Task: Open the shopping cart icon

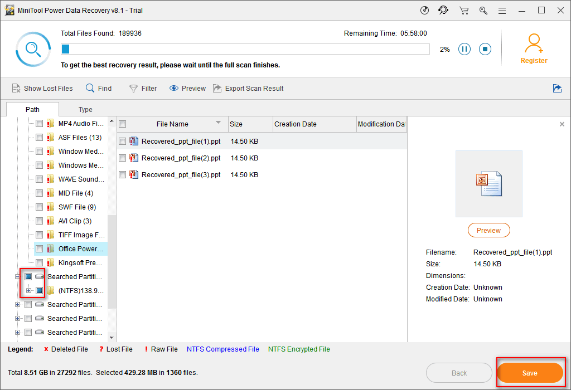Action: pyautogui.click(x=463, y=11)
